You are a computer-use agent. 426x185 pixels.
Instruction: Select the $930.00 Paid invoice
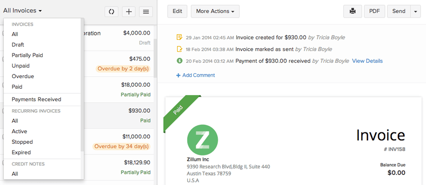(118, 115)
